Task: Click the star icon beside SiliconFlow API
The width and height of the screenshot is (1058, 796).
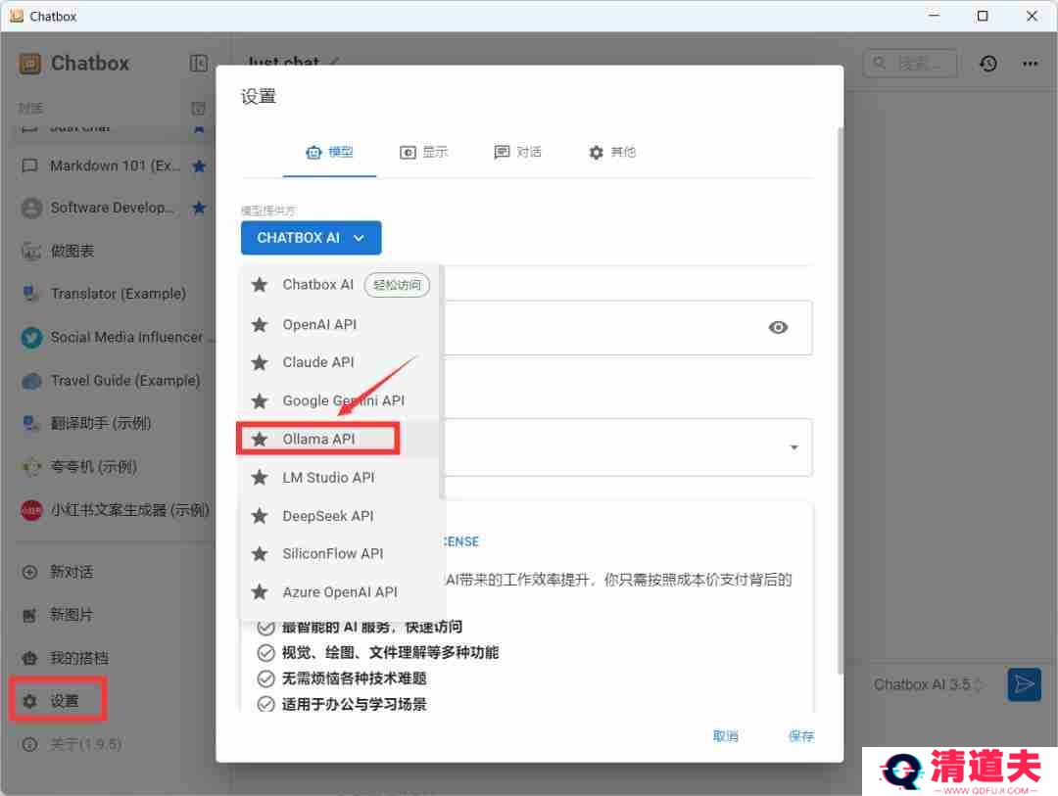Action: pyautogui.click(x=260, y=554)
